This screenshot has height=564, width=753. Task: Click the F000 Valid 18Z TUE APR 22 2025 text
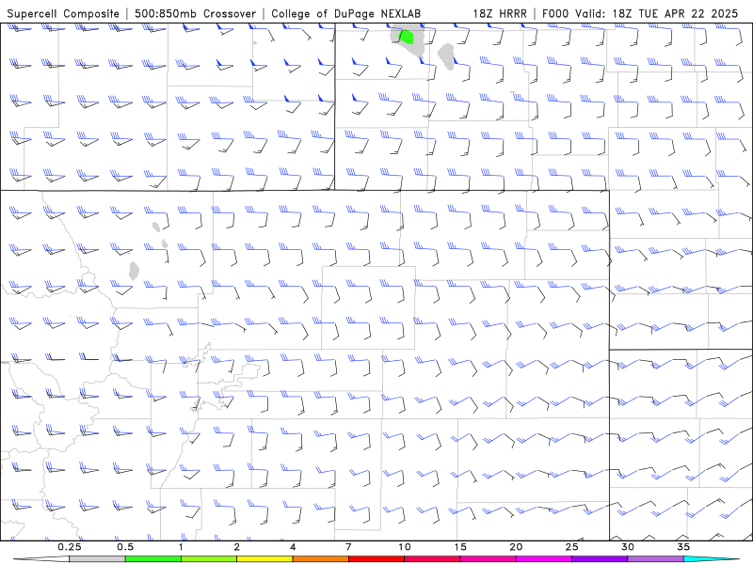click(x=640, y=13)
